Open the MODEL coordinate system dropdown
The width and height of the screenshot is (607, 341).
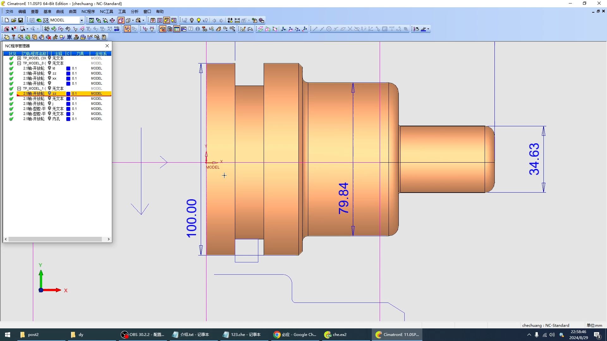81,20
